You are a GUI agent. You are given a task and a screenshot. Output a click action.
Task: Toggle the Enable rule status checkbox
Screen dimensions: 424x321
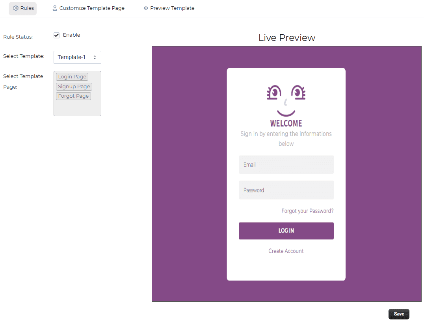(56, 35)
